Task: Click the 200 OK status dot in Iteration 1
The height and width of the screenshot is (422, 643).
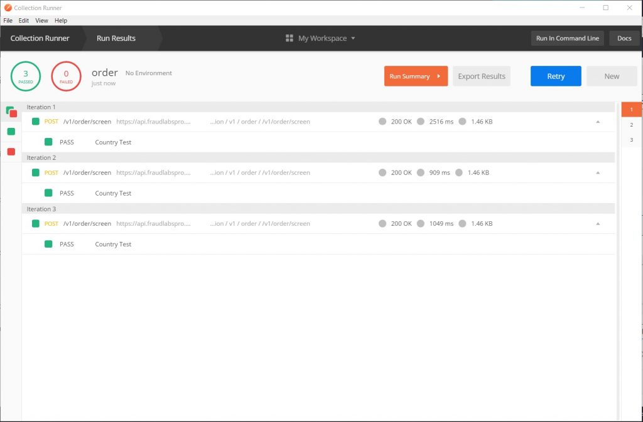Action: click(382, 122)
